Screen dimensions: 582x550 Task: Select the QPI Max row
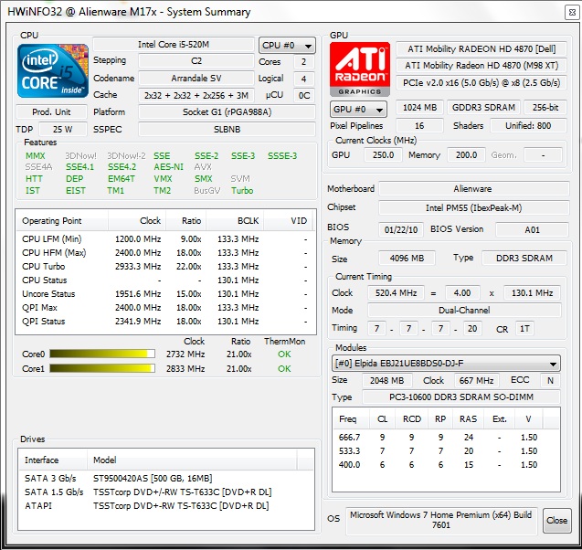click(165, 308)
